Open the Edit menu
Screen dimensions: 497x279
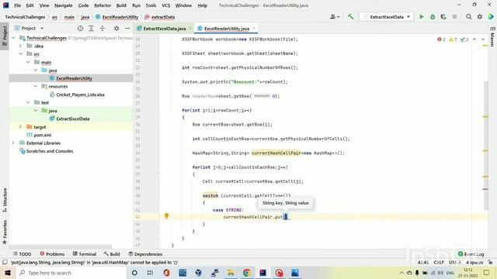[x=30, y=5]
